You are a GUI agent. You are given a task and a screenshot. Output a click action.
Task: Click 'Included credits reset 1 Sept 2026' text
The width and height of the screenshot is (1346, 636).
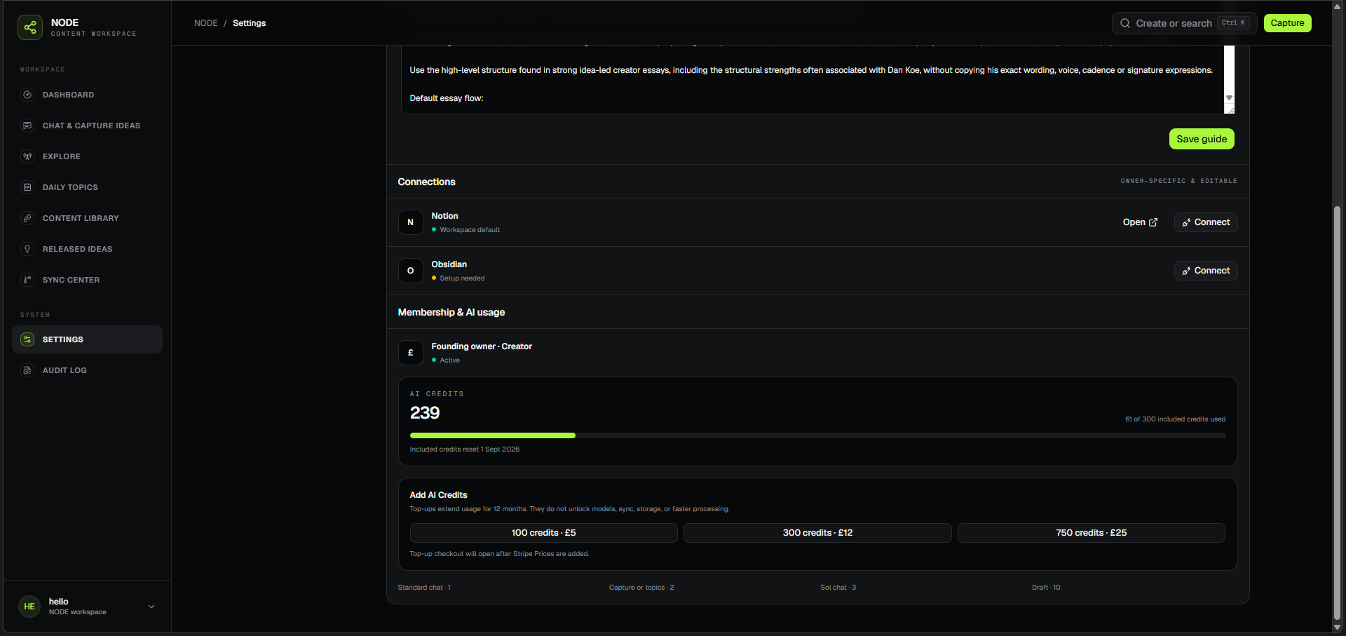tap(465, 449)
